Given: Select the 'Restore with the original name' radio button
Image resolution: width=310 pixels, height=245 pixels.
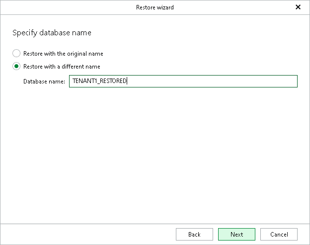Looking at the screenshot, I should pos(16,53).
